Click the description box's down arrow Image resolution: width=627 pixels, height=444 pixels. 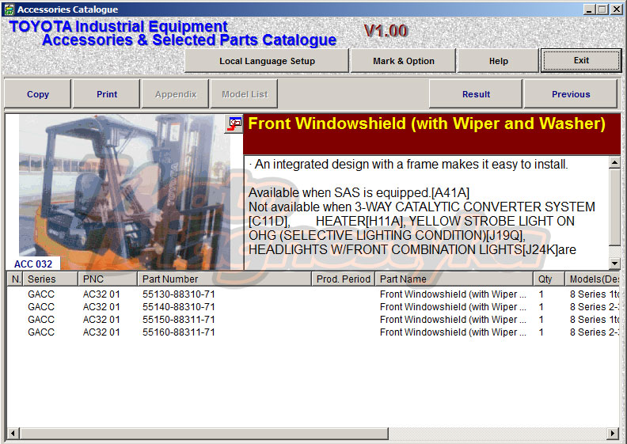[614, 263]
